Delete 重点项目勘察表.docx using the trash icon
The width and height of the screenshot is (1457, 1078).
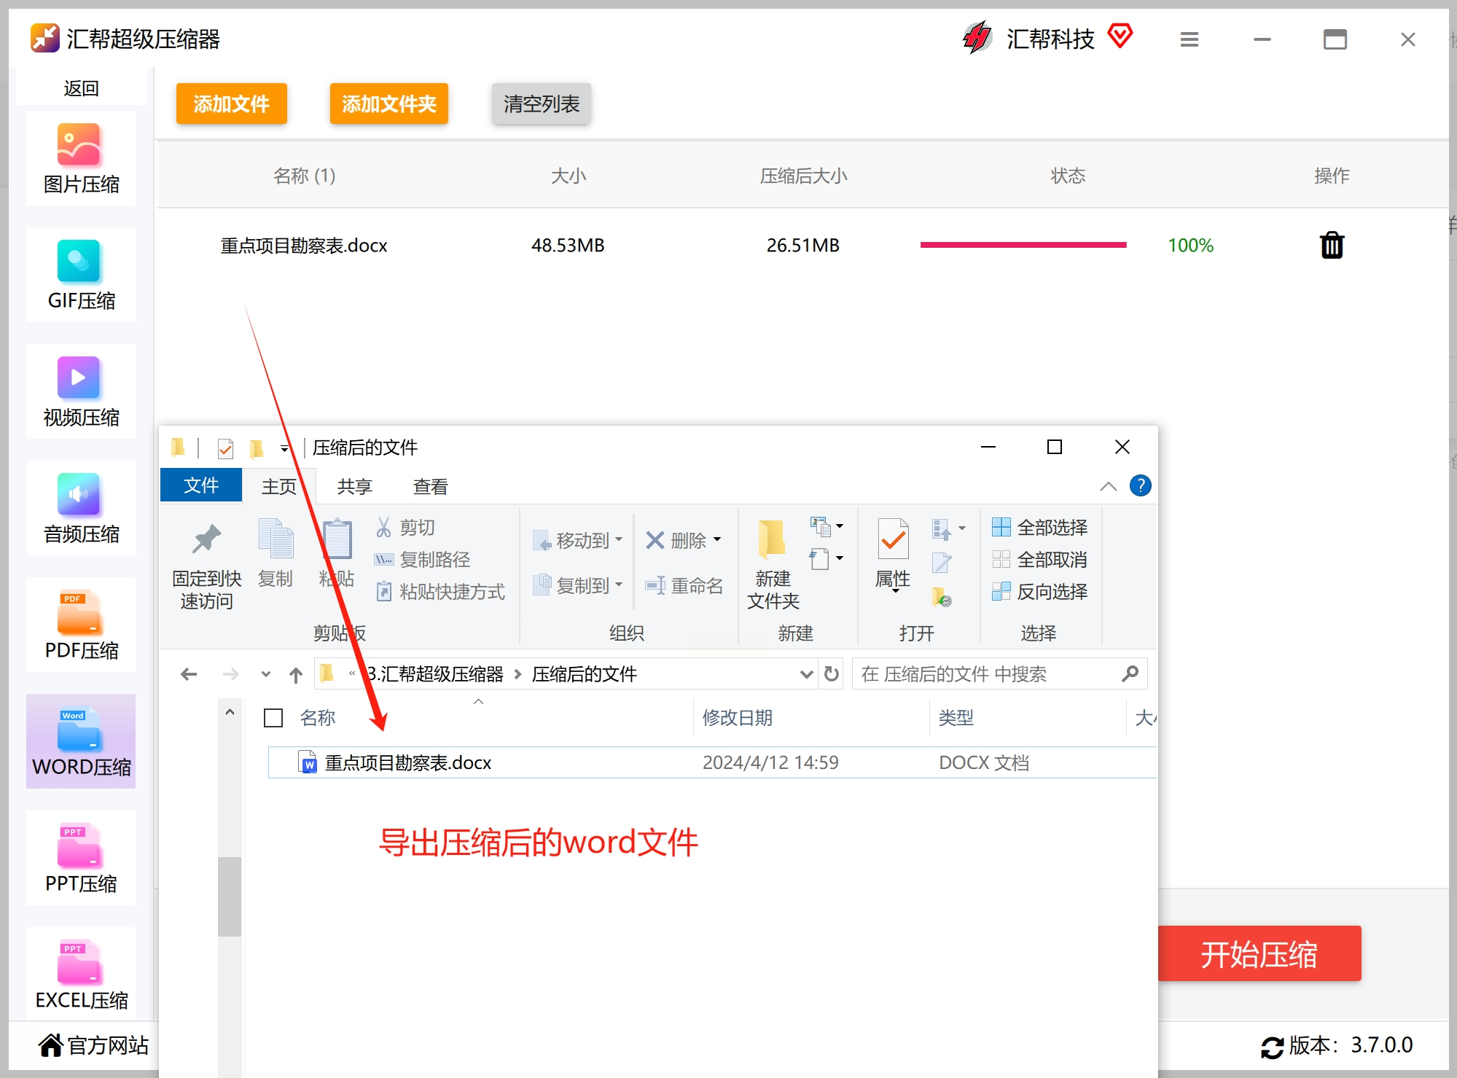1331,246
